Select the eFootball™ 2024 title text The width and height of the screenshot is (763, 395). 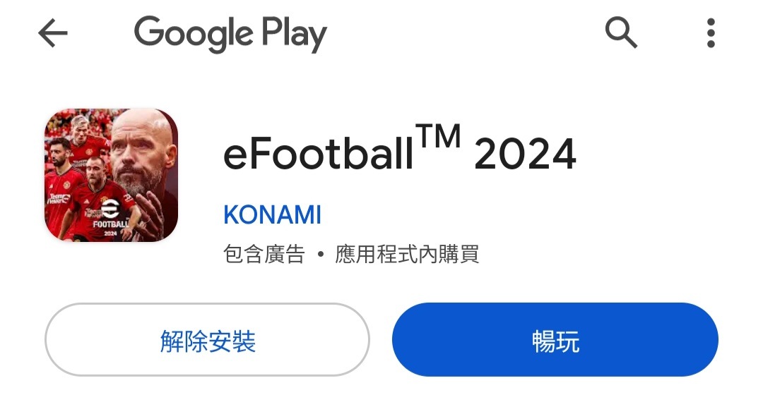click(399, 148)
